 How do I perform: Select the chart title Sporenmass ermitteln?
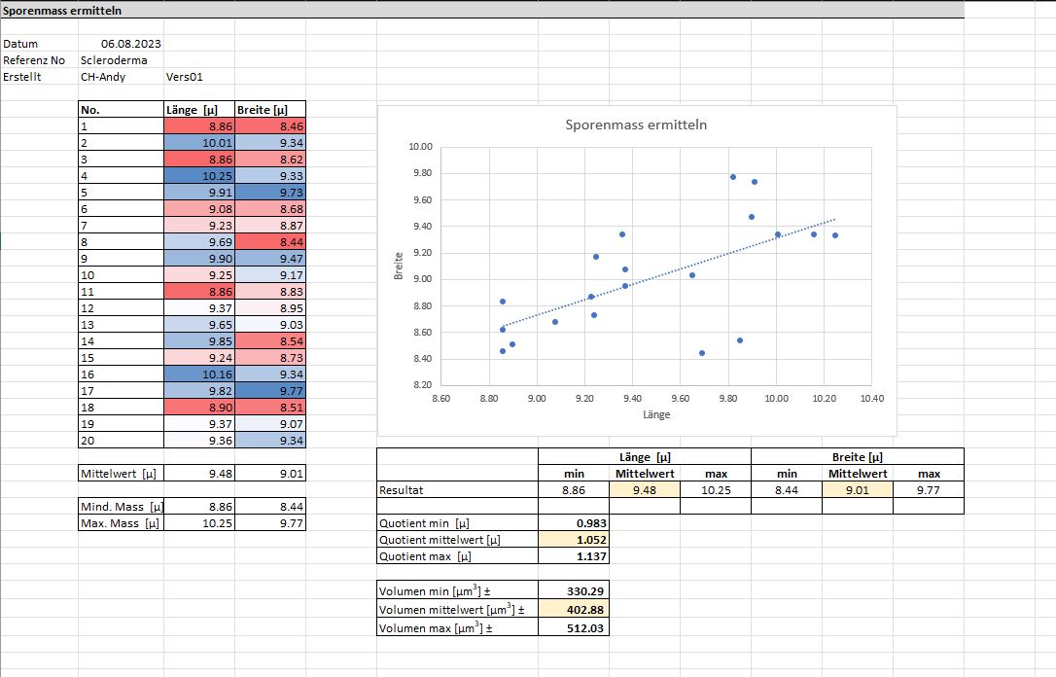click(636, 125)
